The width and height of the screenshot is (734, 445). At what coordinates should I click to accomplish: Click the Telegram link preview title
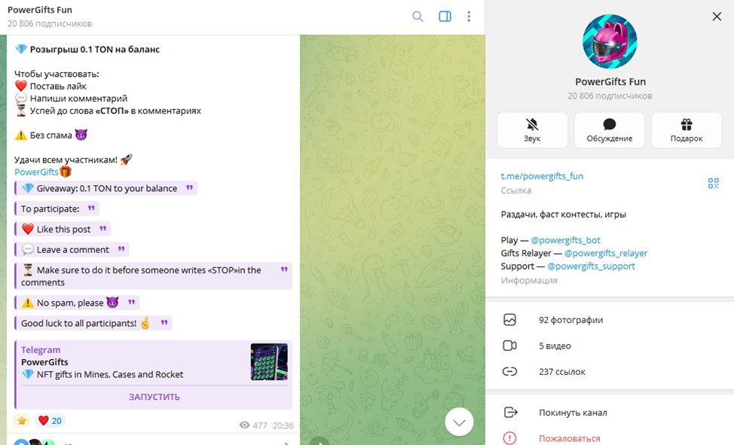pos(41,349)
